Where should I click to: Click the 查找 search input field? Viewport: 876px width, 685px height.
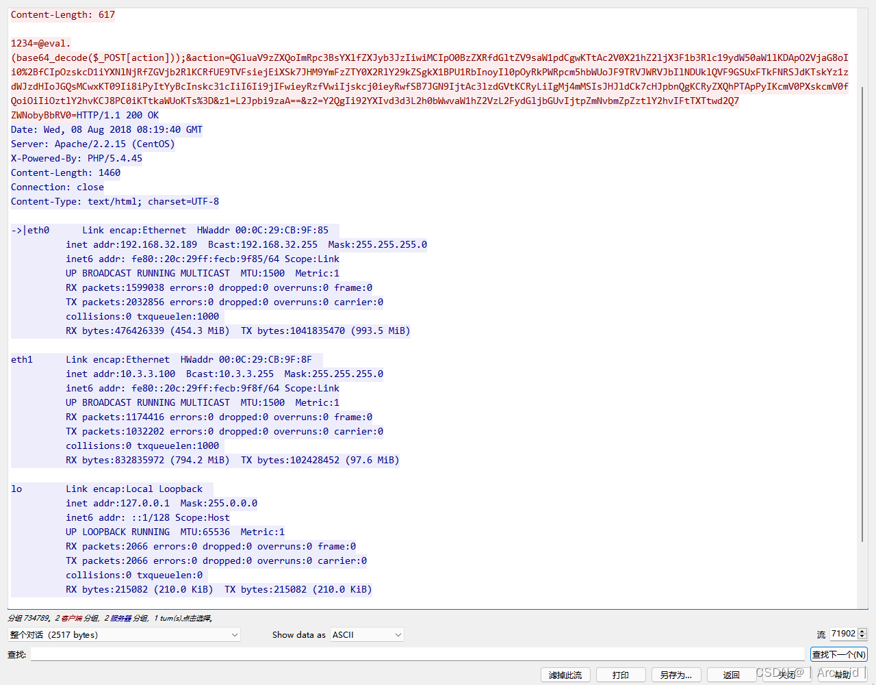417,654
